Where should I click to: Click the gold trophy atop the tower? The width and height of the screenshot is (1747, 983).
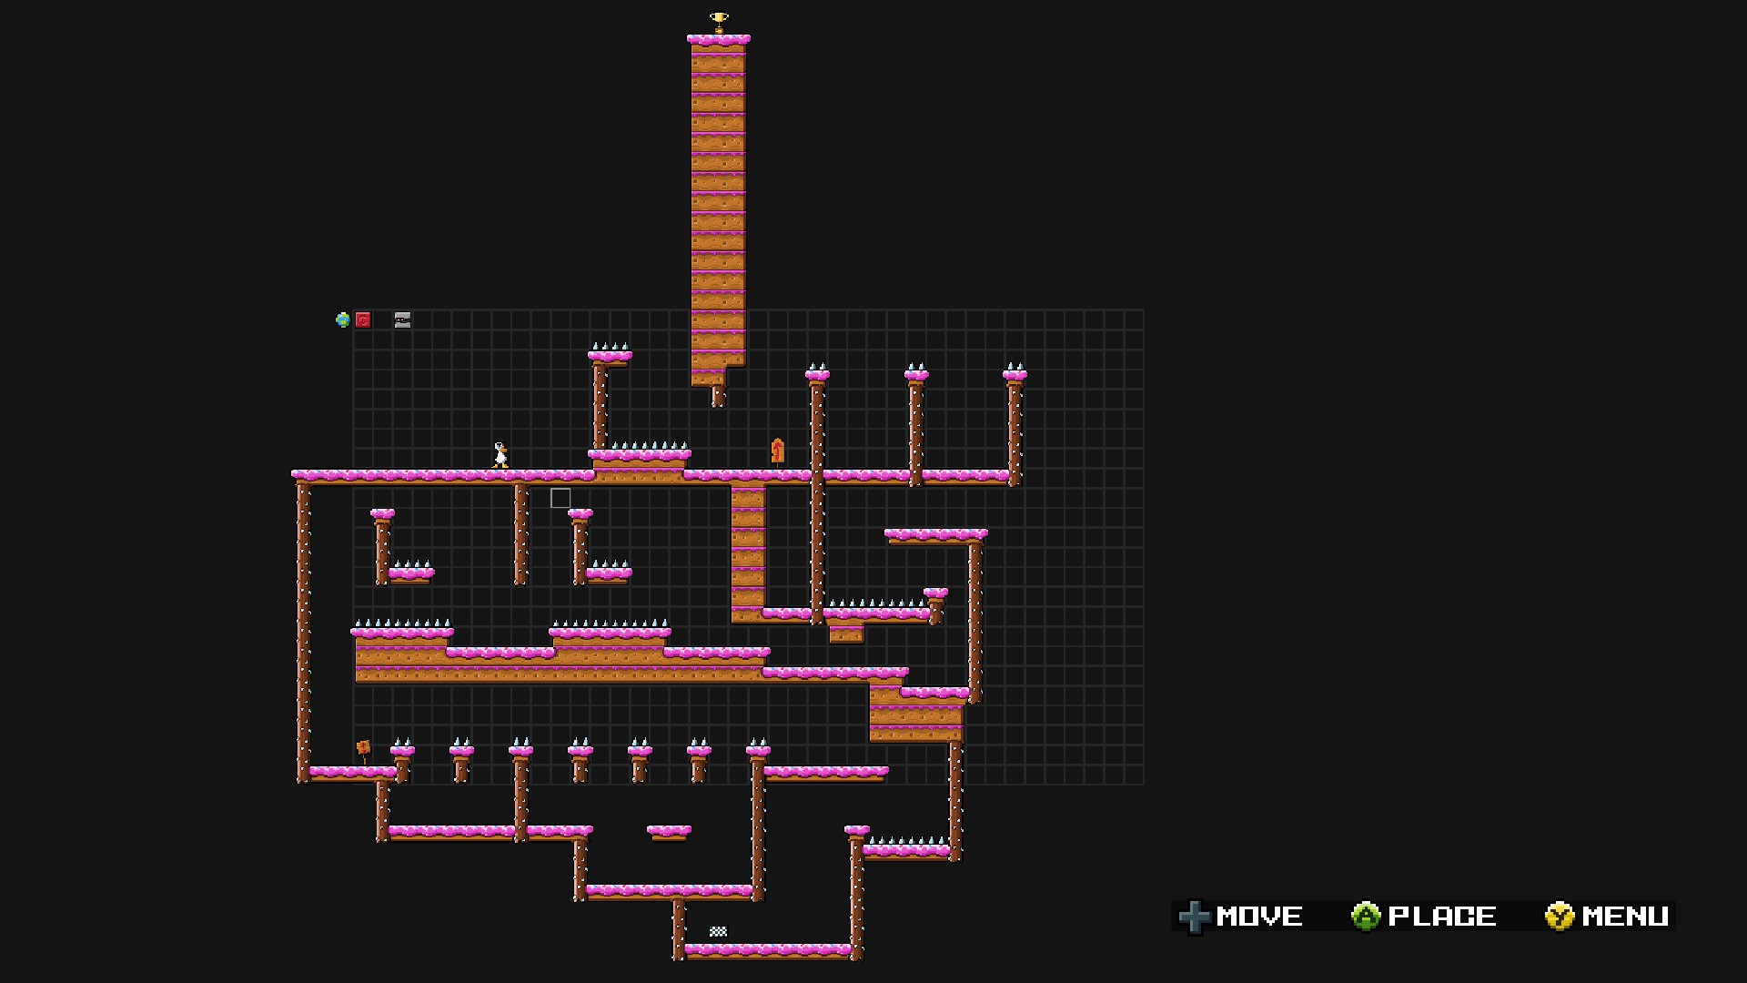tap(719, 23)
